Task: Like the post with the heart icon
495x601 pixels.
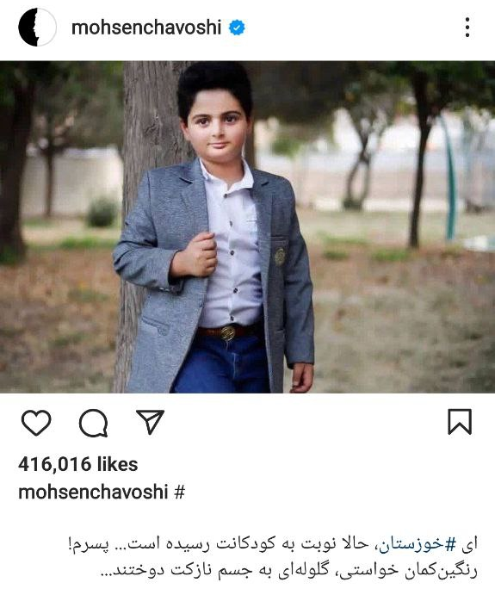Action: pos(36,423)
